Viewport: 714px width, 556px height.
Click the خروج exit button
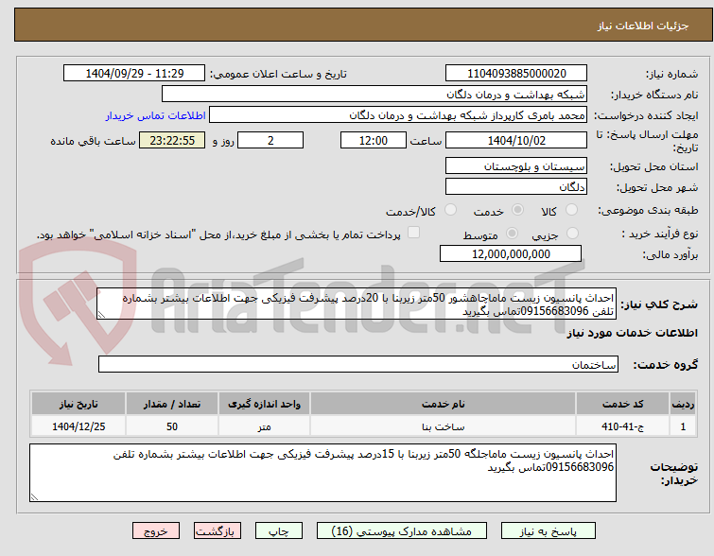[x=156, y=531]
